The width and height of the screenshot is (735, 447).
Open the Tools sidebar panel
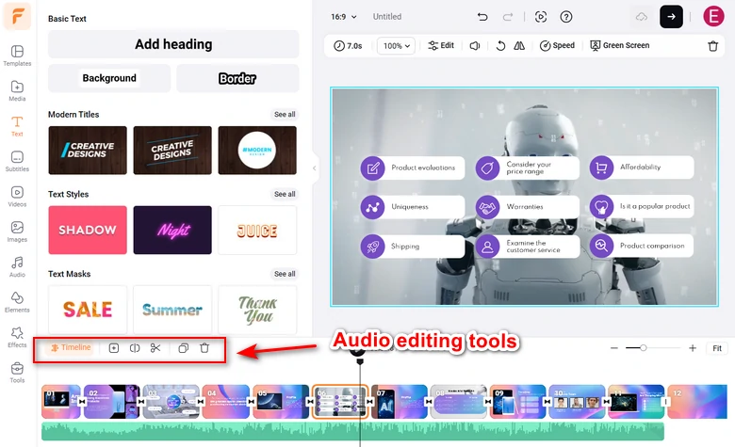pos(17,373)
